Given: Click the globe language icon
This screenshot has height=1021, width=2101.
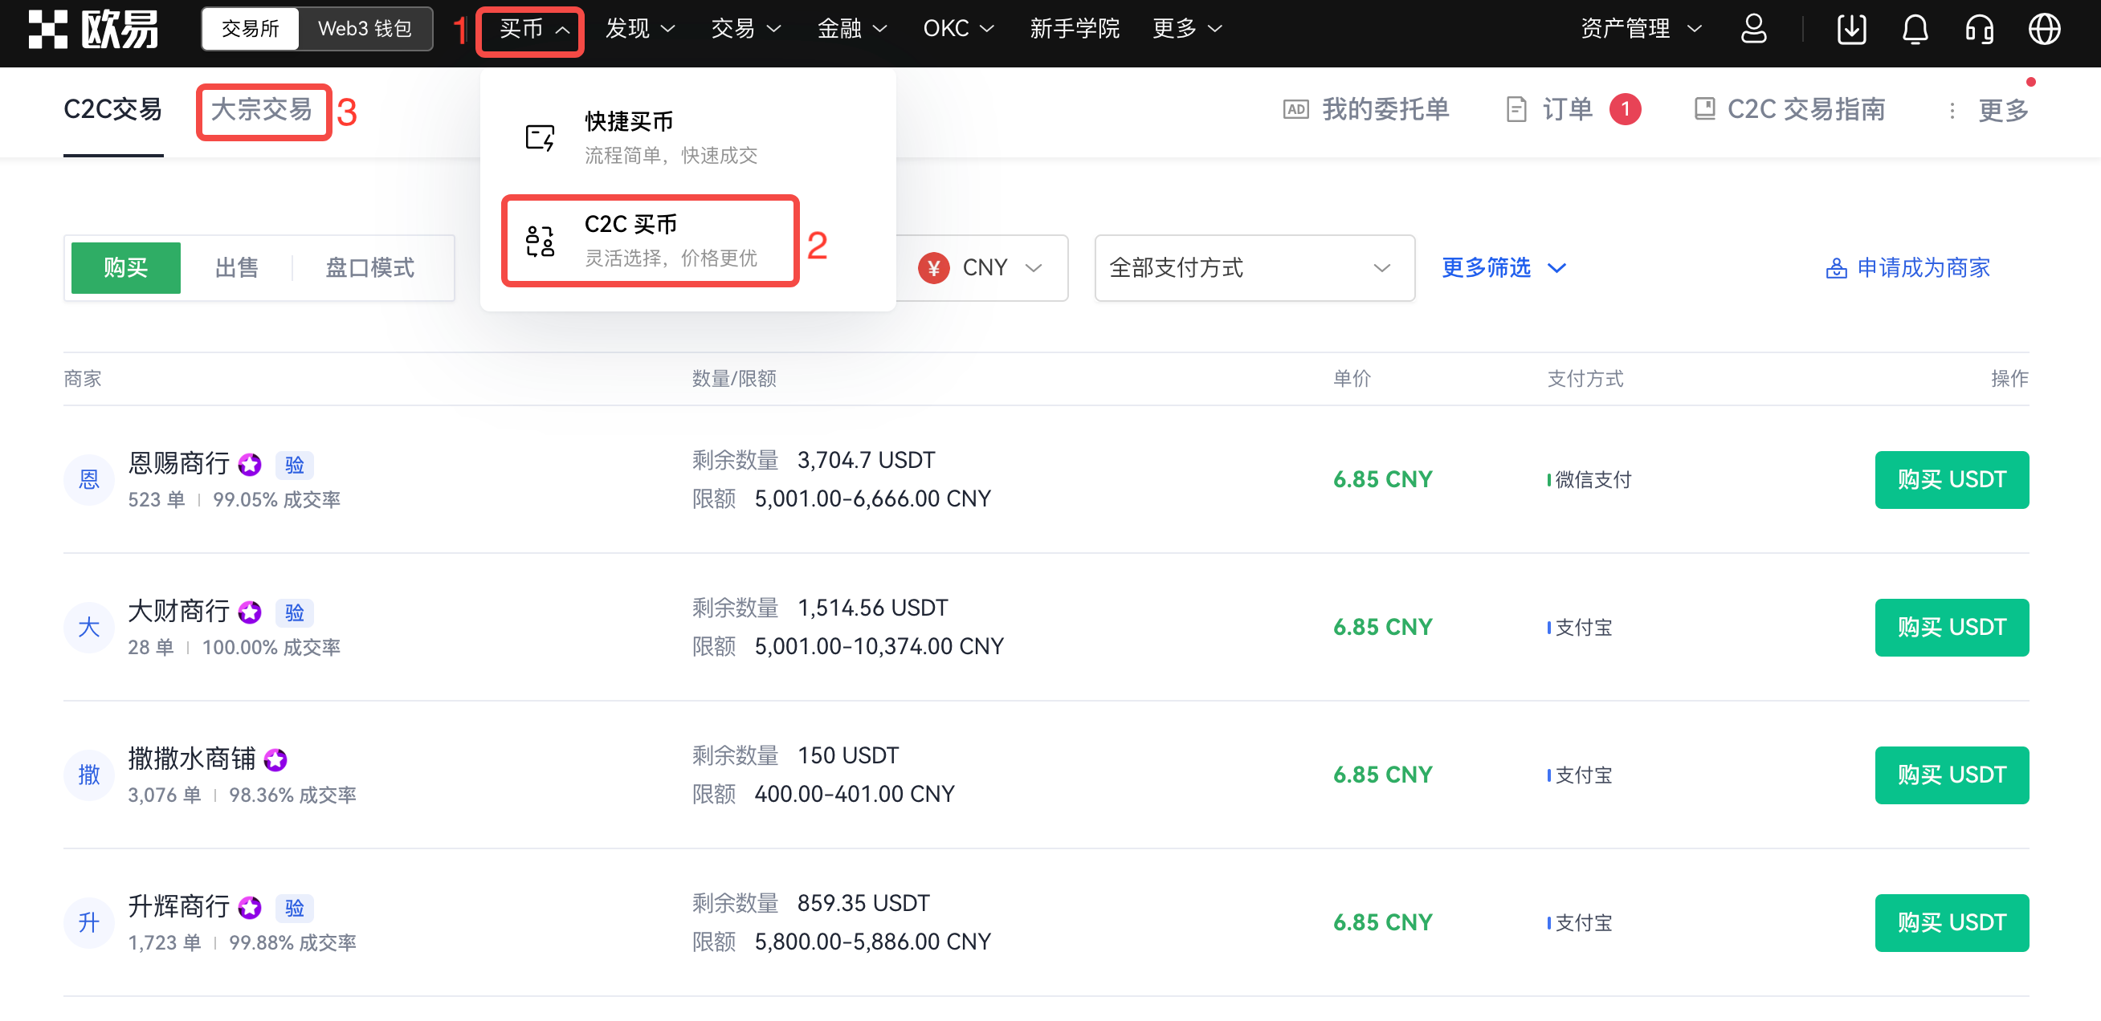Looking at the screenshot, I should coord(2044,30).
